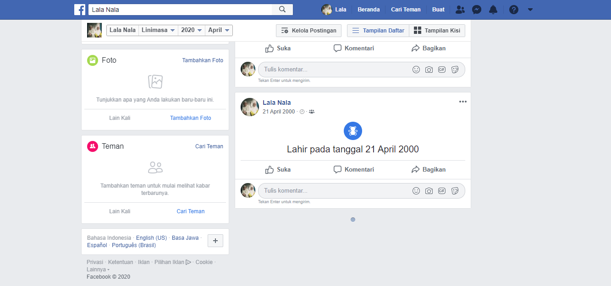Viewport: 611px width, 286px height.
Task: Click the search magnifier button
Action: pyautogui.click(x=282, y=10)
